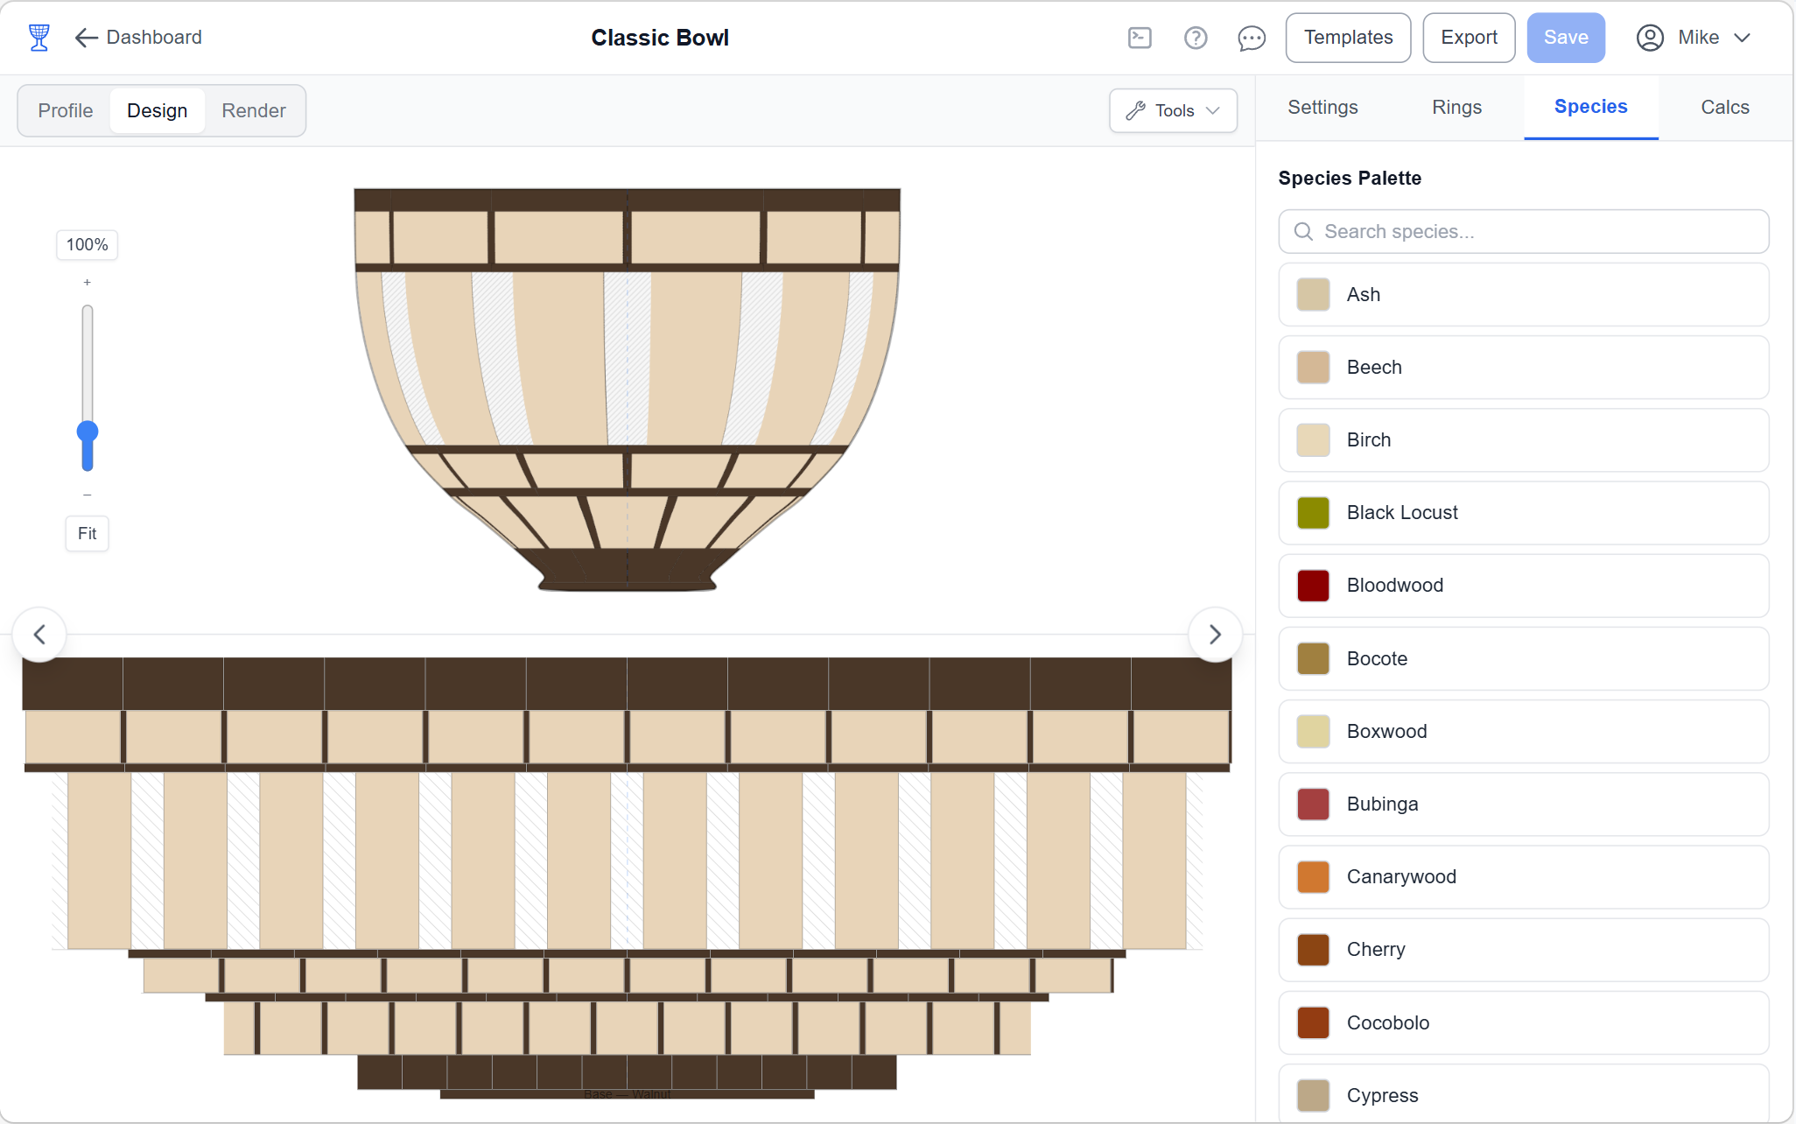This screenshot has height=1124, width=1796.
Task: Click the goblet app logo top-left
Action: [x=39, y=37]
